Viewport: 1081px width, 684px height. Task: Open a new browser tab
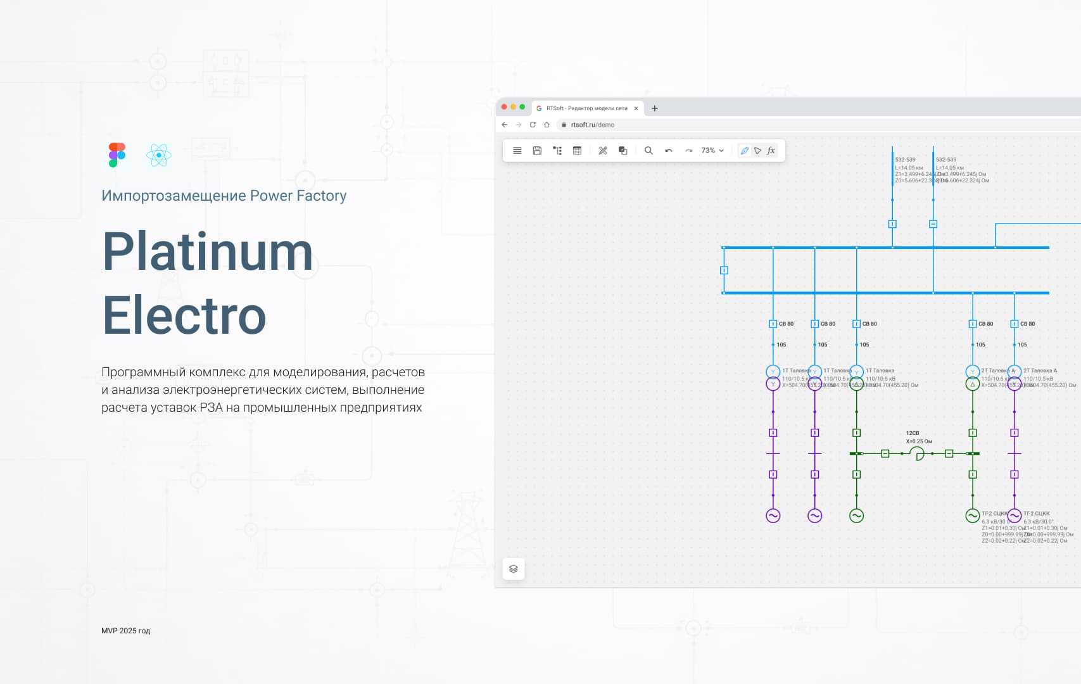655,108
